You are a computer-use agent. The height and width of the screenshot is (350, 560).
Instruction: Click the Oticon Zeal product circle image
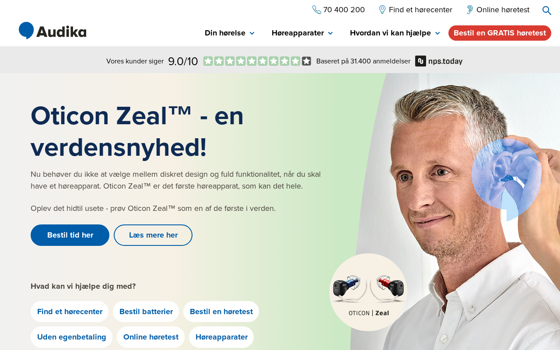368,292
